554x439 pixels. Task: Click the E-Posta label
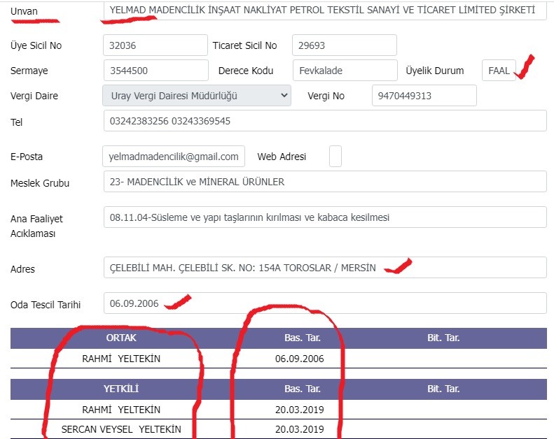[27, 157]
